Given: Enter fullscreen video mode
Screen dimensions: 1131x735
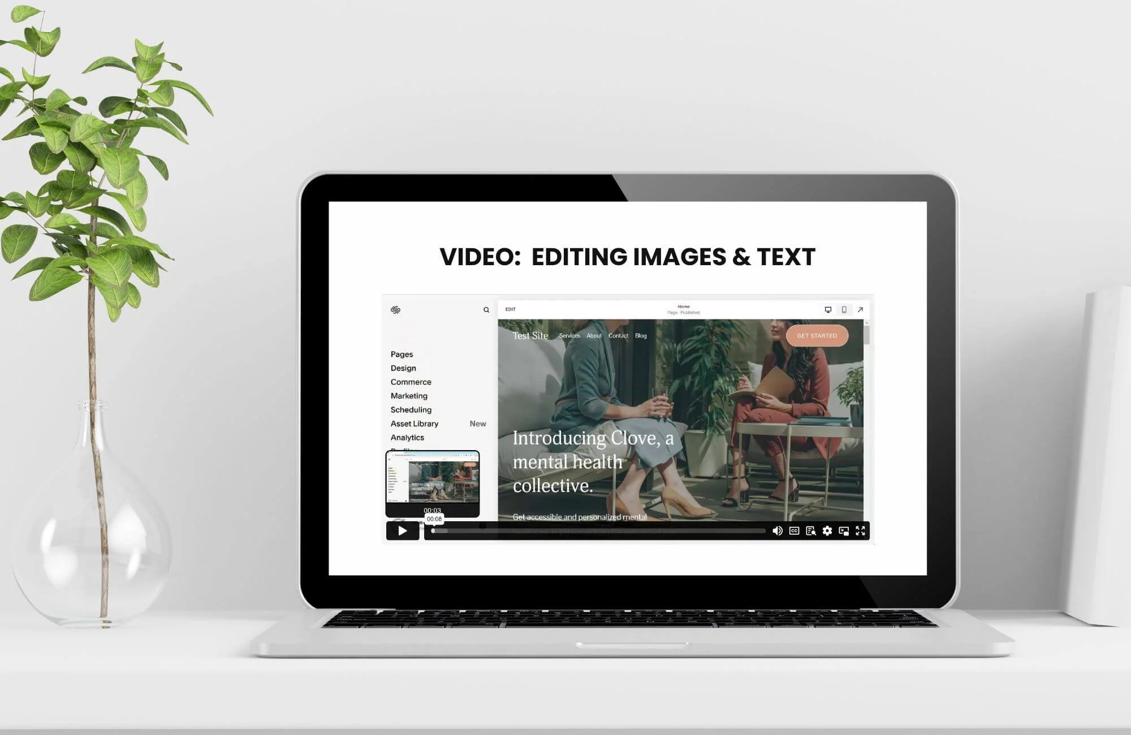Looking at the screenshot, I should tap(861, 531).
